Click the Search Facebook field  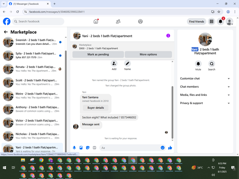38,21
